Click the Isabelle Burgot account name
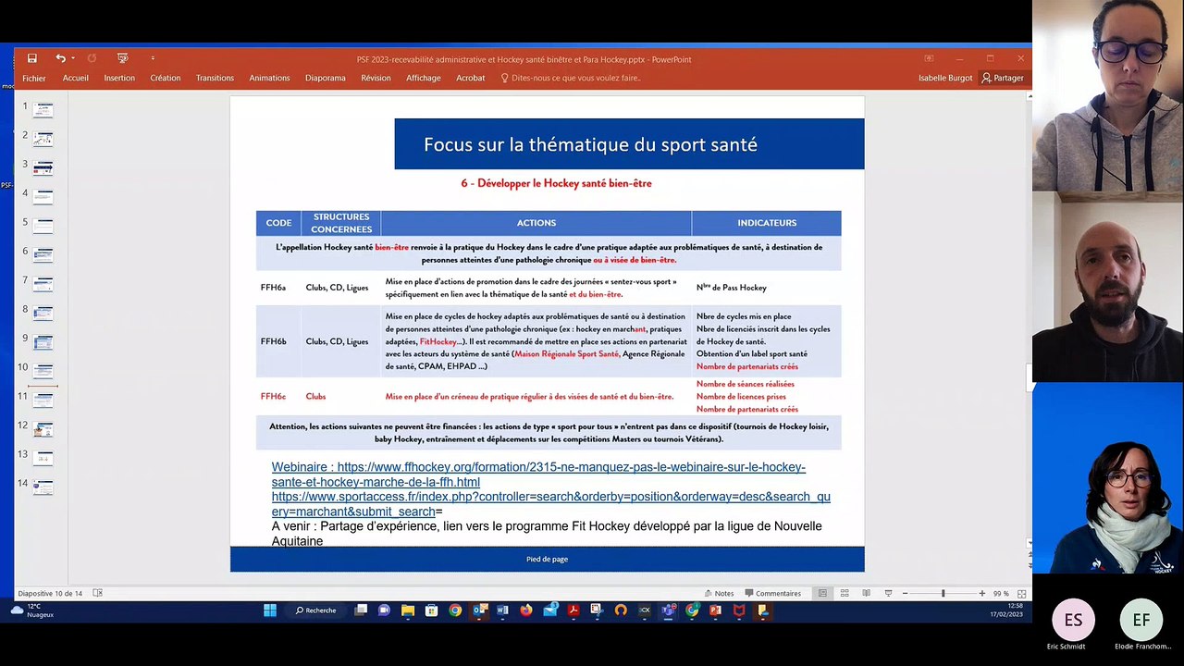The image size is (1184, 666). tap(945, 78)
